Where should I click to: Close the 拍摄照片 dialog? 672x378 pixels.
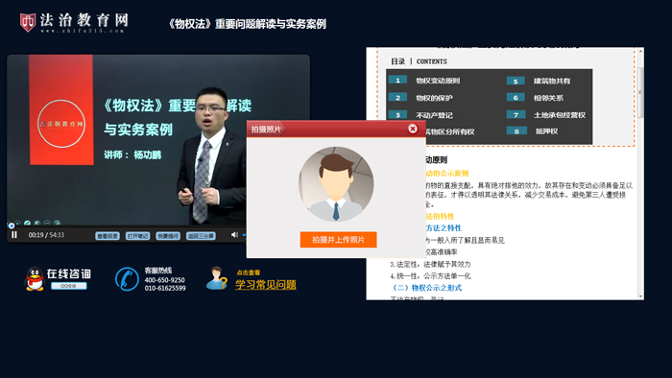pyautogui.click(x=413, y=129)
